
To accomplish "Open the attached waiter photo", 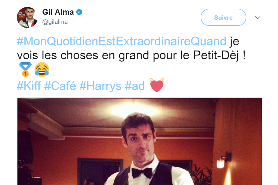I will 139,141.
